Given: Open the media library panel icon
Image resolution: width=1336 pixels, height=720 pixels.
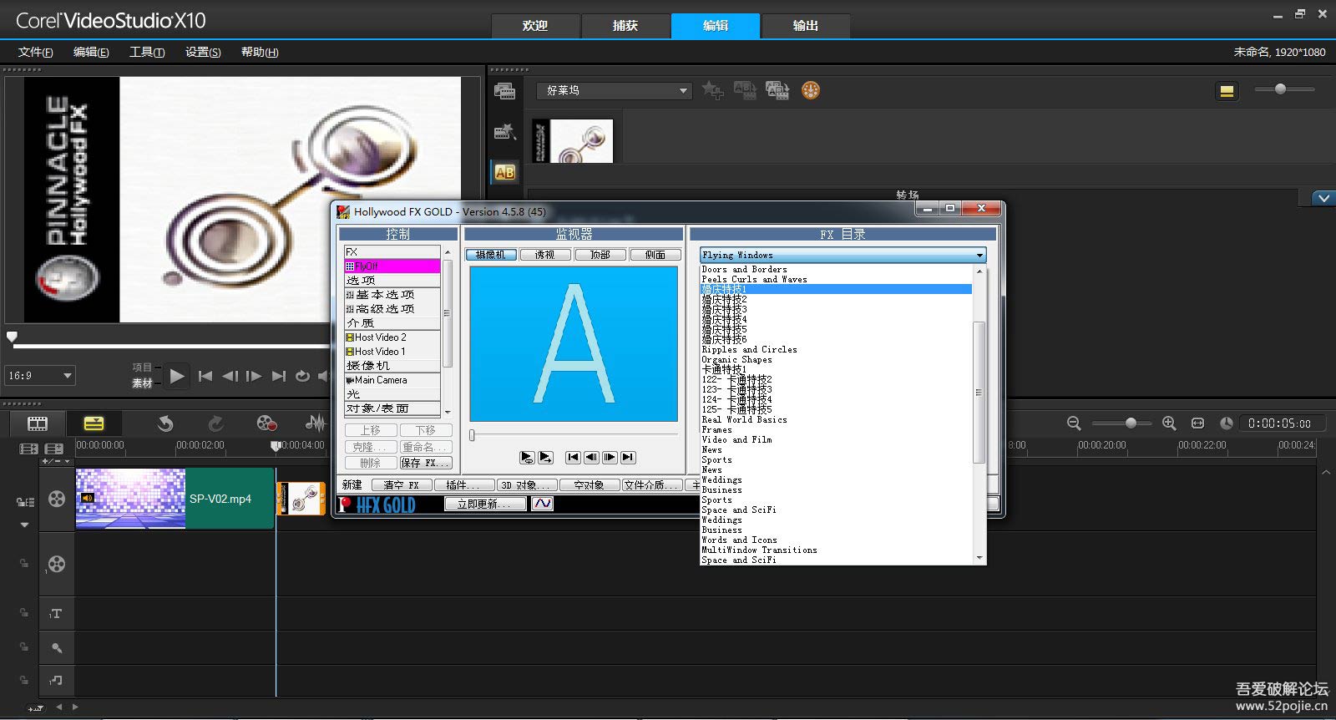Looking at the screenshot, I should point(504,91).
